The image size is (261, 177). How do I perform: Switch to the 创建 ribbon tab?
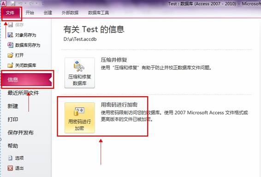[48, 12]
